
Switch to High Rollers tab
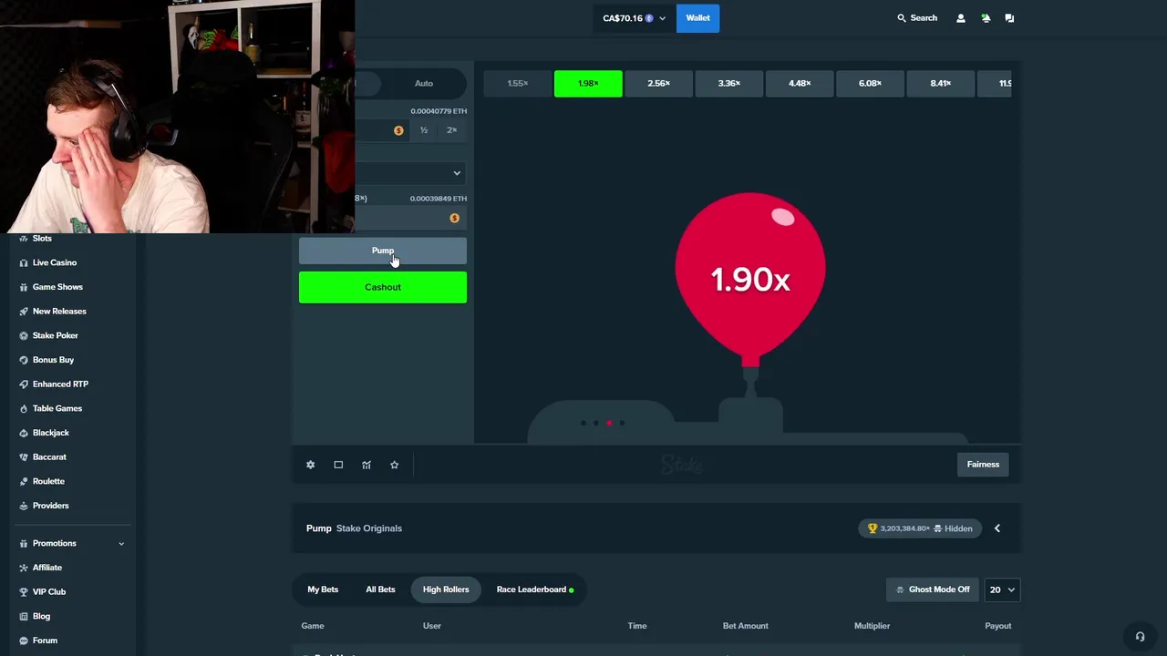click(446, 589)
